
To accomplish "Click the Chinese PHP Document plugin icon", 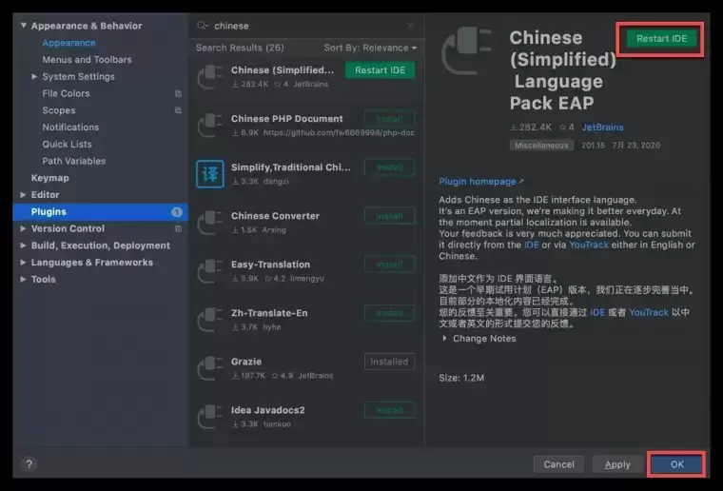I will 210,125.
